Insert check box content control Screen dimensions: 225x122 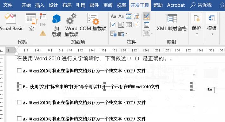(x=113, y=24)
